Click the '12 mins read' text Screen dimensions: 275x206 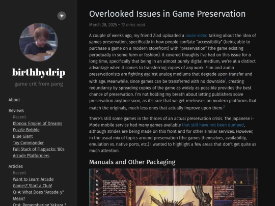click(133, 25)
